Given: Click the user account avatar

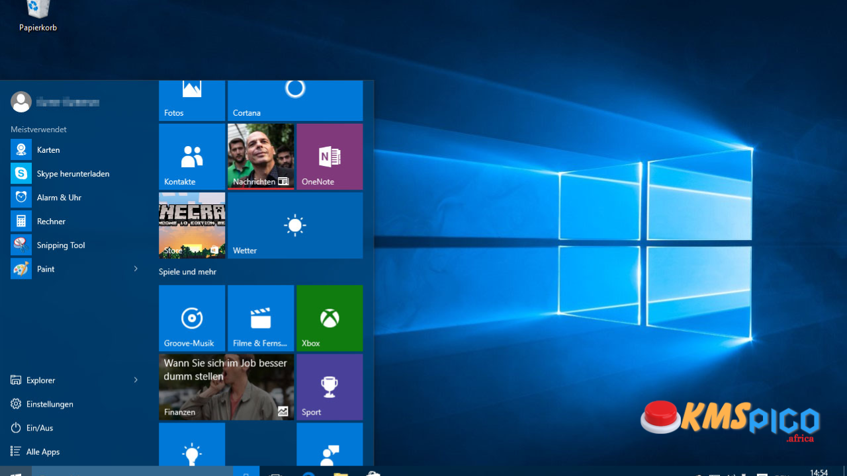Looking at the screenshot, I should pyautogui.click(x=21, y=102).
